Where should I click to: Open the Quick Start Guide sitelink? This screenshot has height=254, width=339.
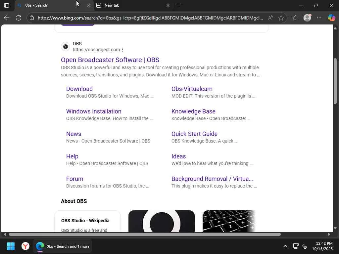click(194, 134)
